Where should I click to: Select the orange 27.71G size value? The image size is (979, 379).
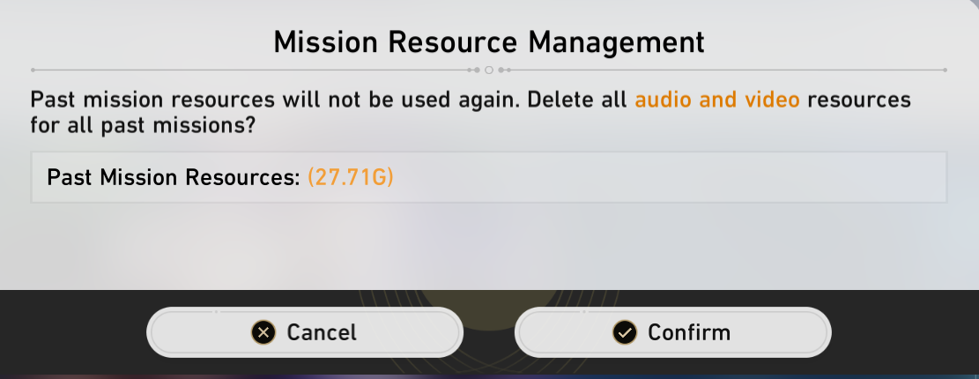click(x=350, y=177)
